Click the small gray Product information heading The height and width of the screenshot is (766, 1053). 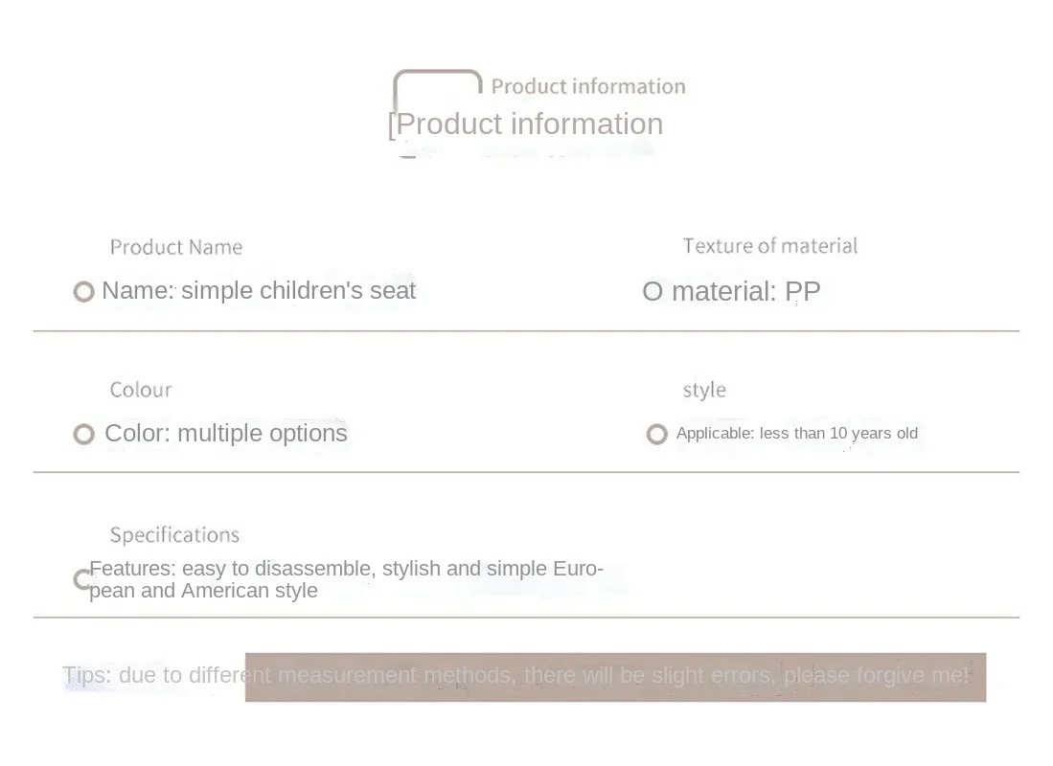(x=588, y=86)
